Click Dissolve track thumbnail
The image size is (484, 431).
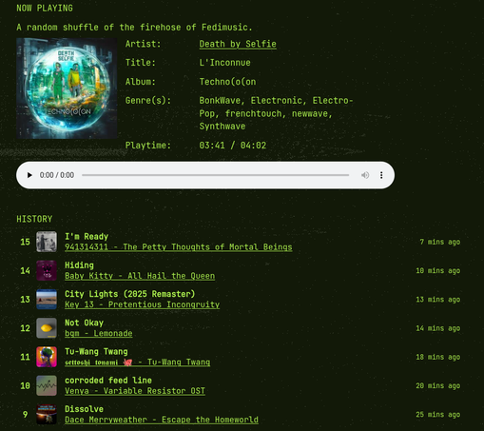coord(47,414)
